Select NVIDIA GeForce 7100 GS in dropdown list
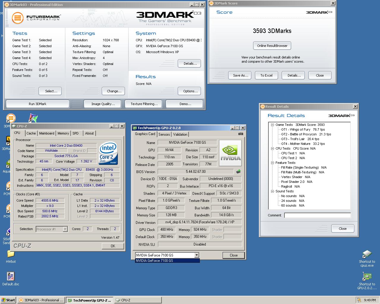 (x=167, y=261)
